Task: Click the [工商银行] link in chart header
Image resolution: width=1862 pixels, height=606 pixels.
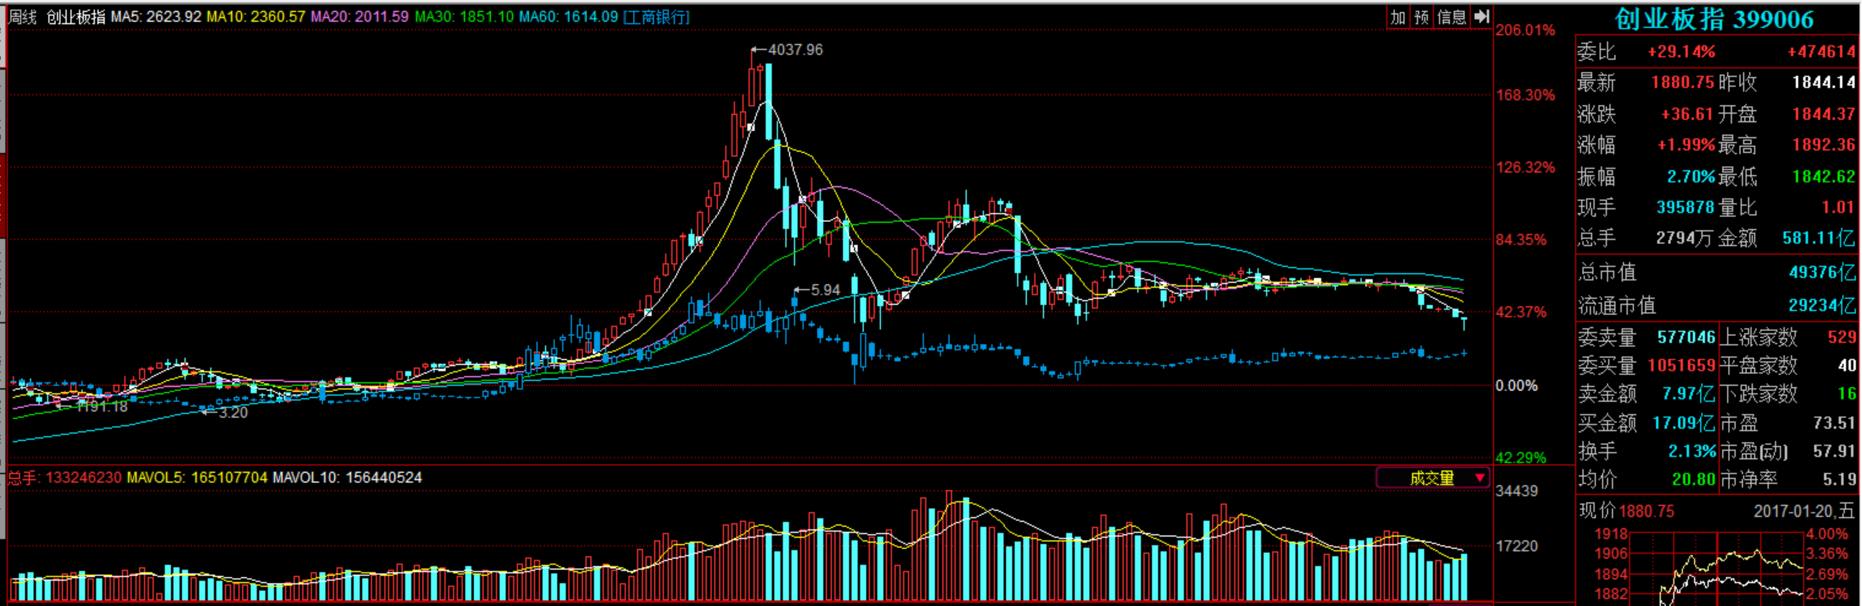Action: pyautogui.click(x=656, y=17)
